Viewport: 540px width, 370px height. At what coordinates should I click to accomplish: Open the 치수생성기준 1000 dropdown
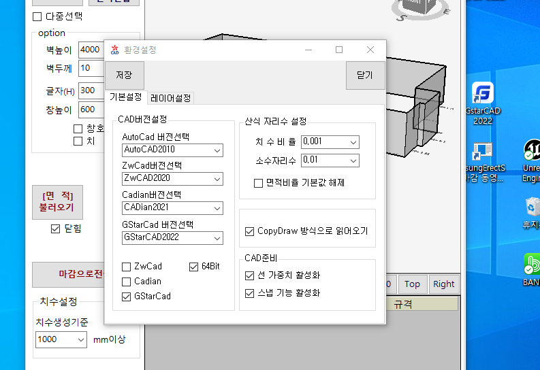[80, 339]
